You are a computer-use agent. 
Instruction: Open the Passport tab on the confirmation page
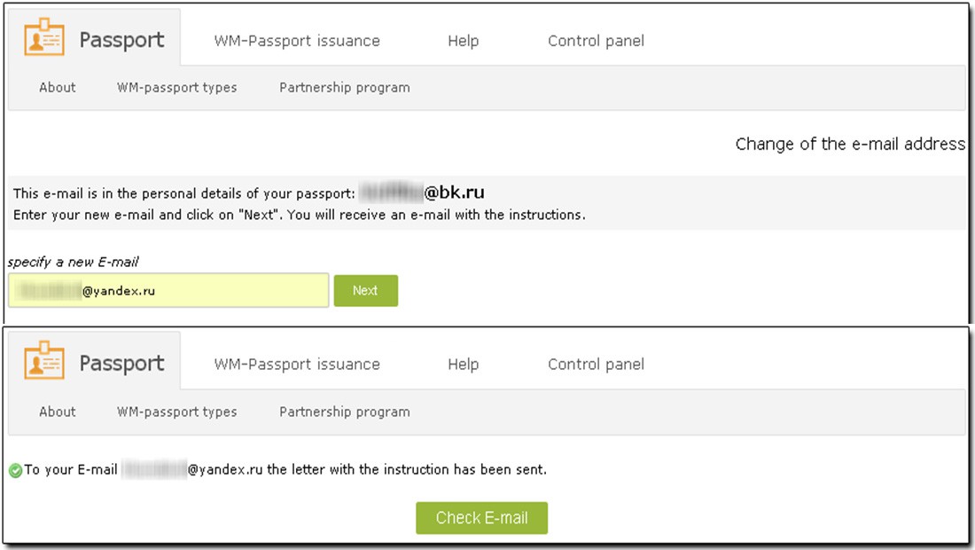[121, 363]
